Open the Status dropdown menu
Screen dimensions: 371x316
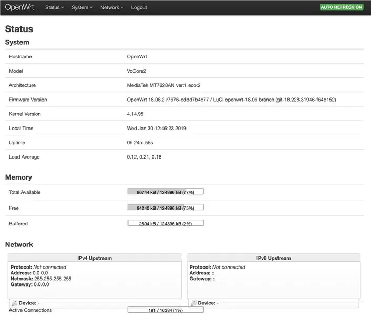(55, 7)
